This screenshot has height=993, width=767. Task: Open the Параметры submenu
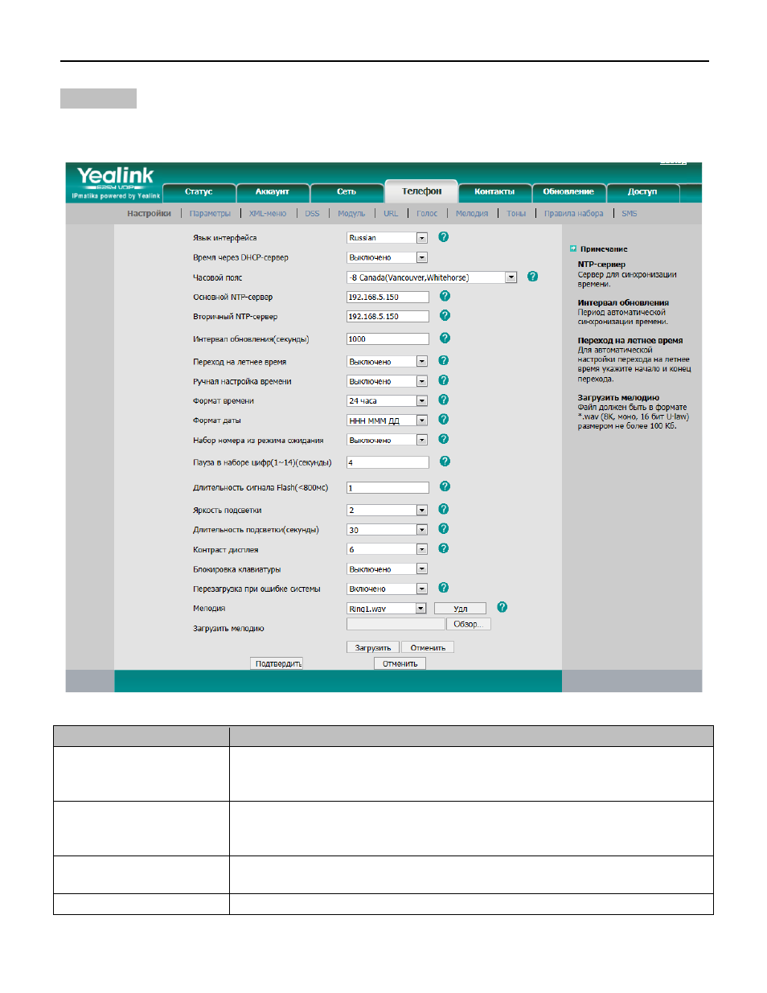210,214
